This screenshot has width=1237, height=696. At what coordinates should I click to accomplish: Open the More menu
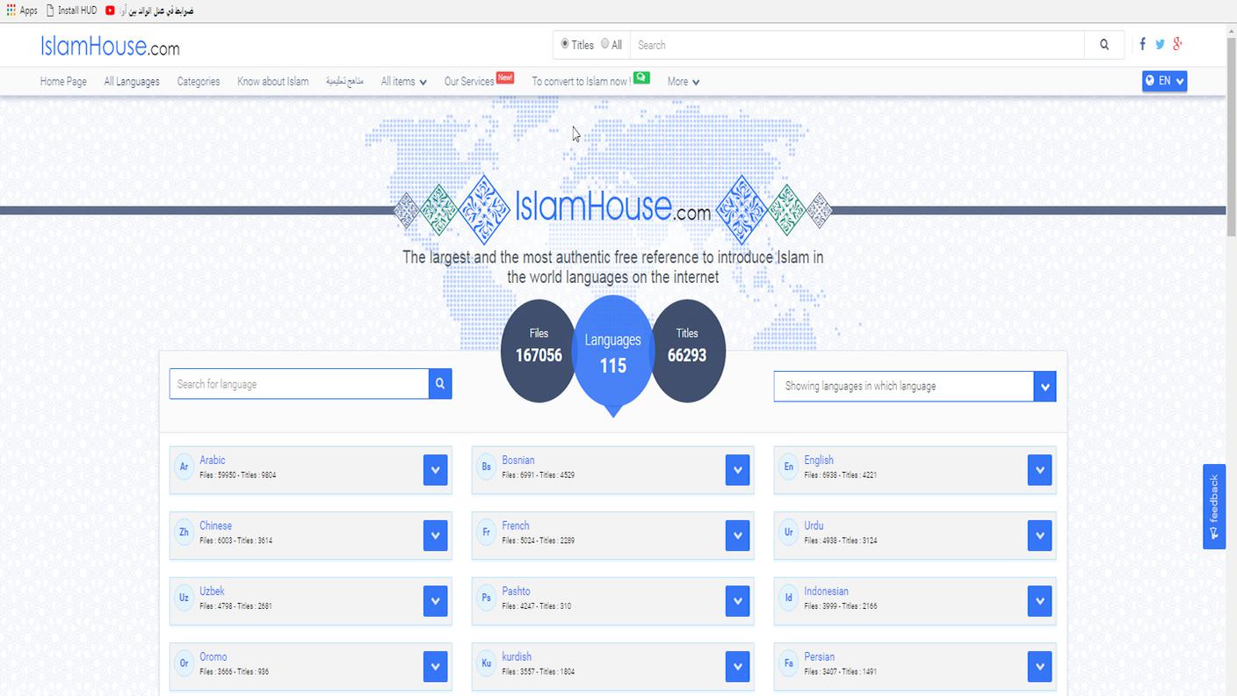point(684,81)
